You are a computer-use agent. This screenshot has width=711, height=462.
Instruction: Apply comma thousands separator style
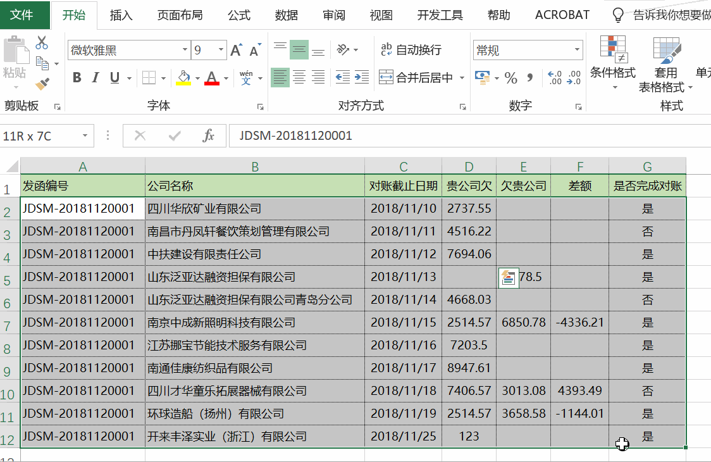530,78
